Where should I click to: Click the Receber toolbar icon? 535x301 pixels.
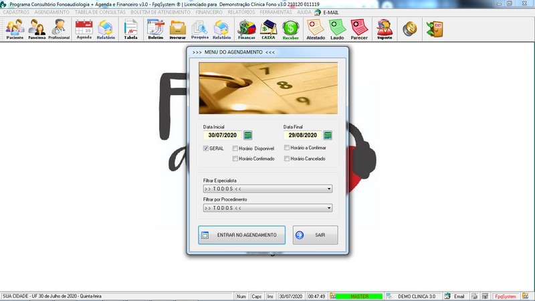(x=291, y=29)
